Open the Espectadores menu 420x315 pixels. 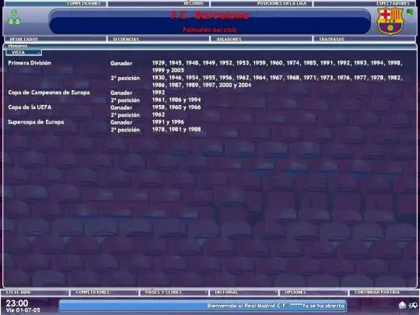point(365,3)
